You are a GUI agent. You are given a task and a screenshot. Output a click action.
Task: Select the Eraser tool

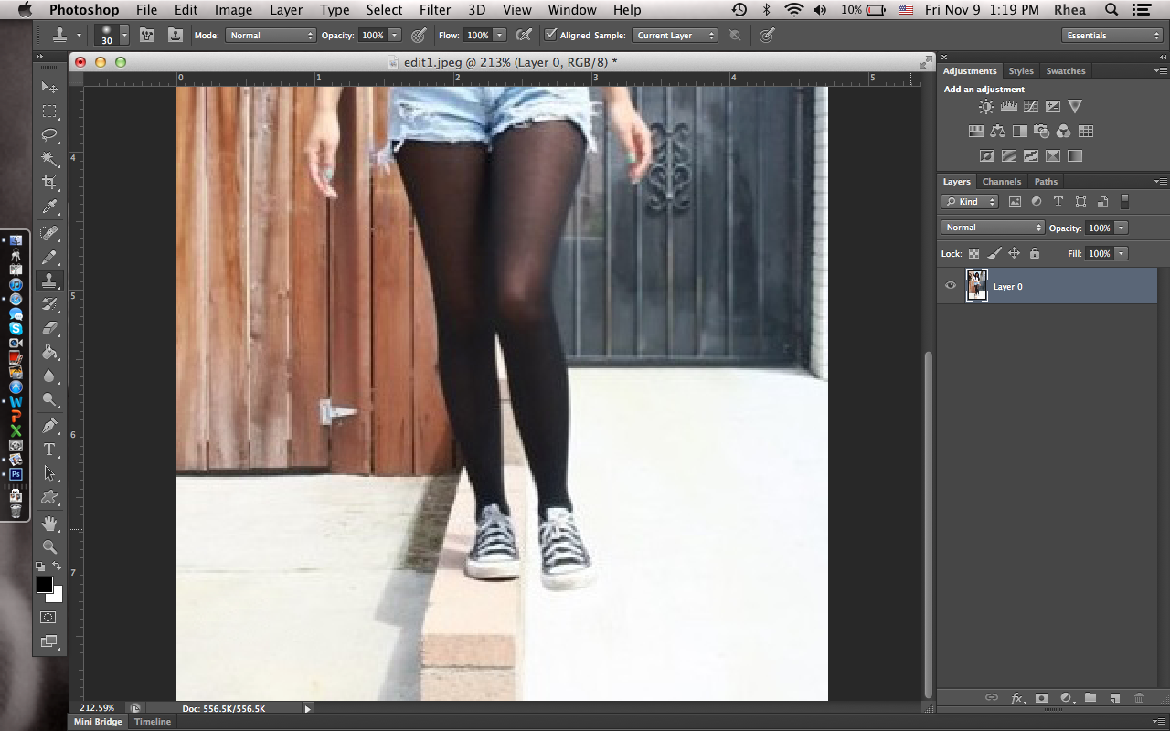click(49, 328)
